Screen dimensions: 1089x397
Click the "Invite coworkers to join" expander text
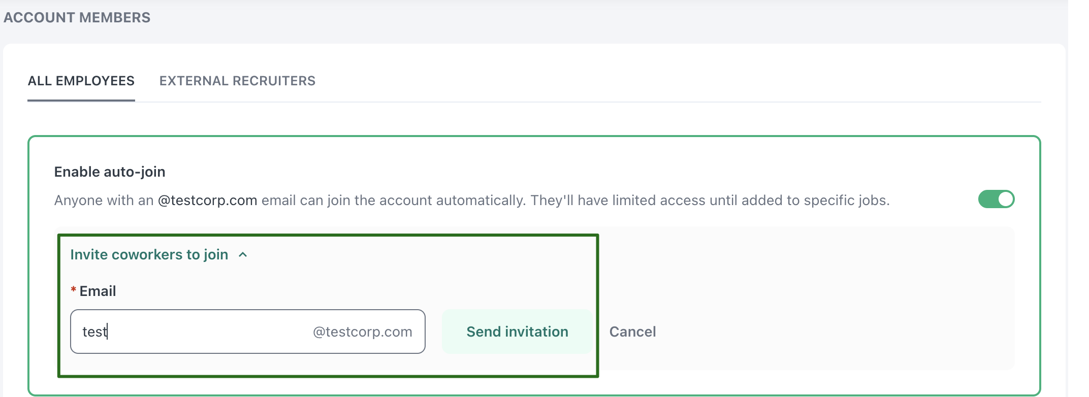coord(149,255)
